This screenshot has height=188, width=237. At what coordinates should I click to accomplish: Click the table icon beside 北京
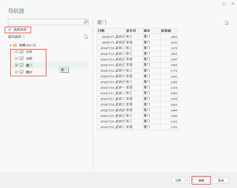pos(22,52)
